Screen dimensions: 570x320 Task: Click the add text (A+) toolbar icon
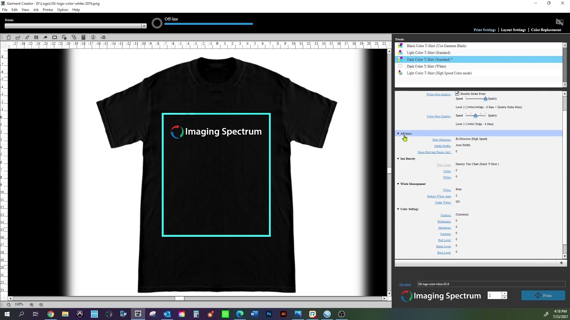point(27,37)
